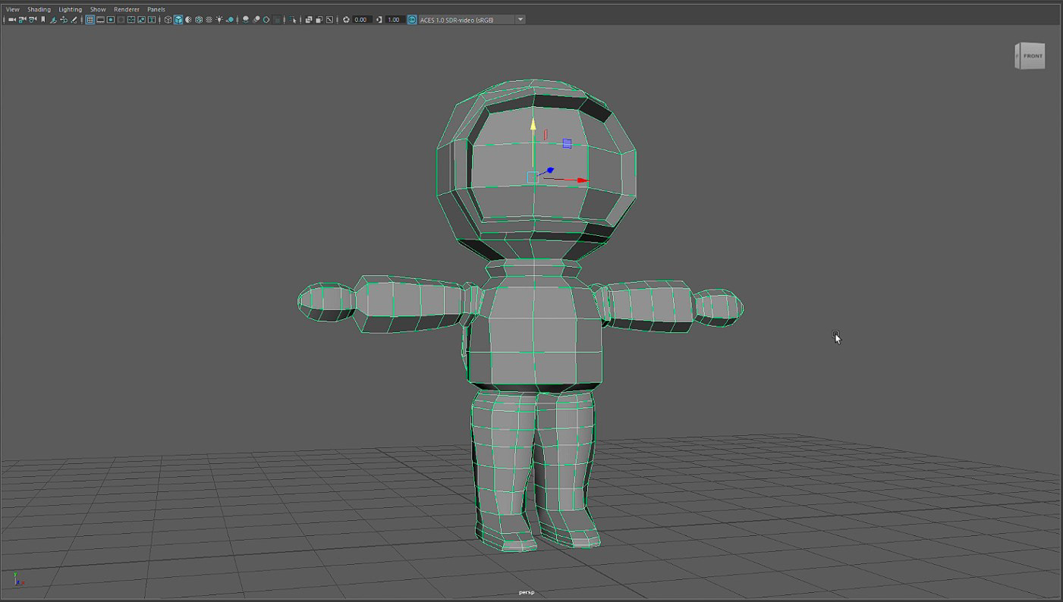1063x602 pixels.
Task: Click the Gamma value field 1.00
Action: [394, 20]
